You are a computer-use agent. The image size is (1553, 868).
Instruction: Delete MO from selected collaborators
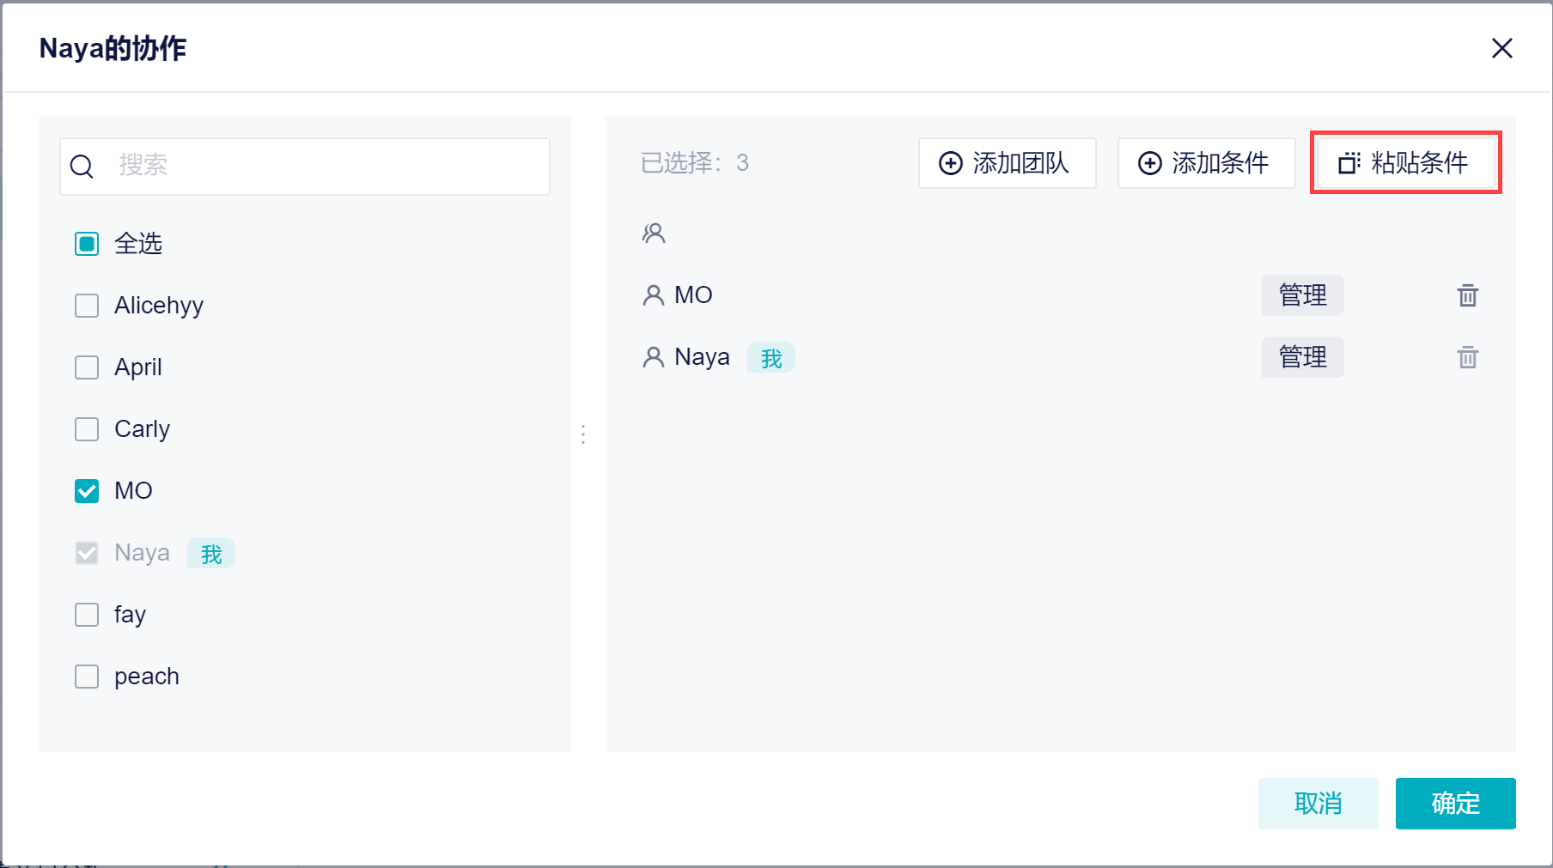point(1467,295)
